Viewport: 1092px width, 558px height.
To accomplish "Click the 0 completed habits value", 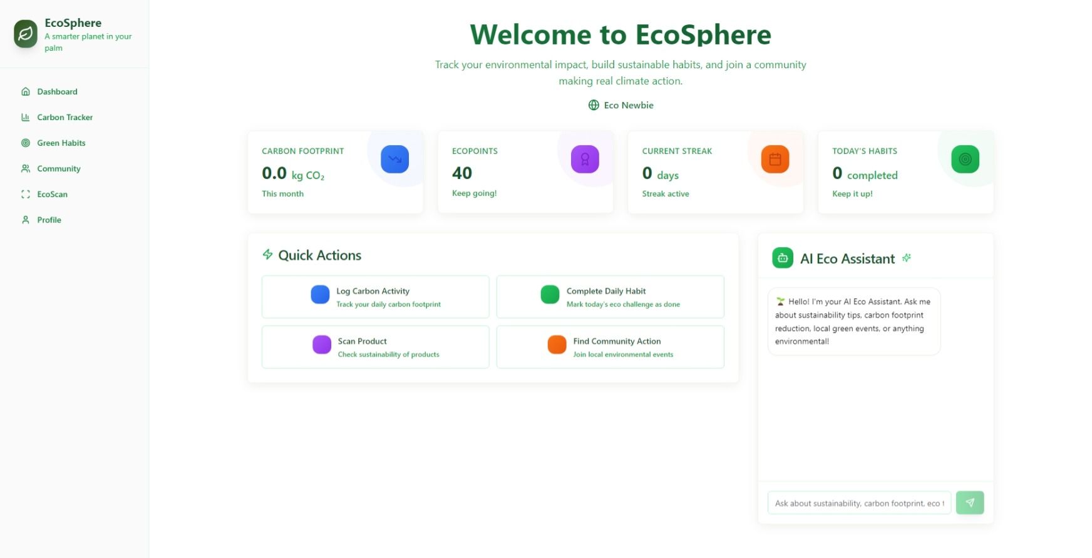I will tap(865, 173).
